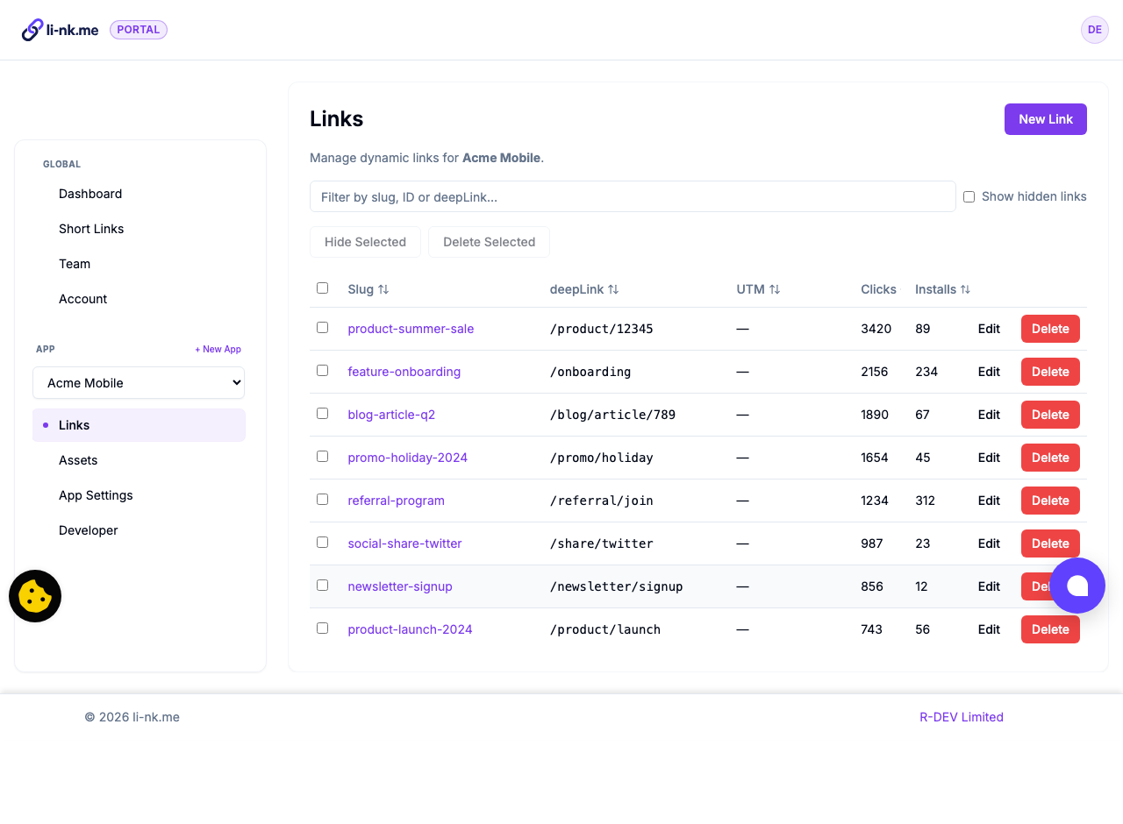
Task: Click the + New App link
Action: pyautogui.click(x=218, y=349)
